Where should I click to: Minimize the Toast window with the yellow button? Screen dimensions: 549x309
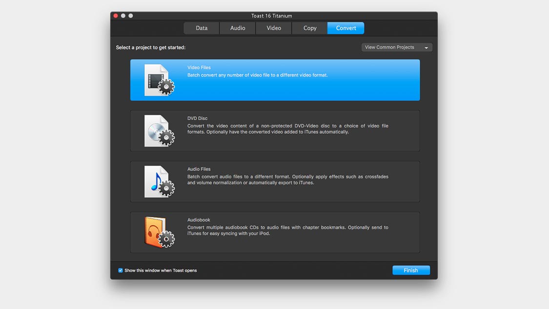click(123, 16)
